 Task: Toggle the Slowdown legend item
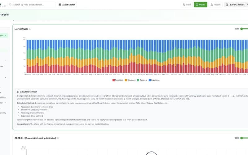click(x=130, y=80)
